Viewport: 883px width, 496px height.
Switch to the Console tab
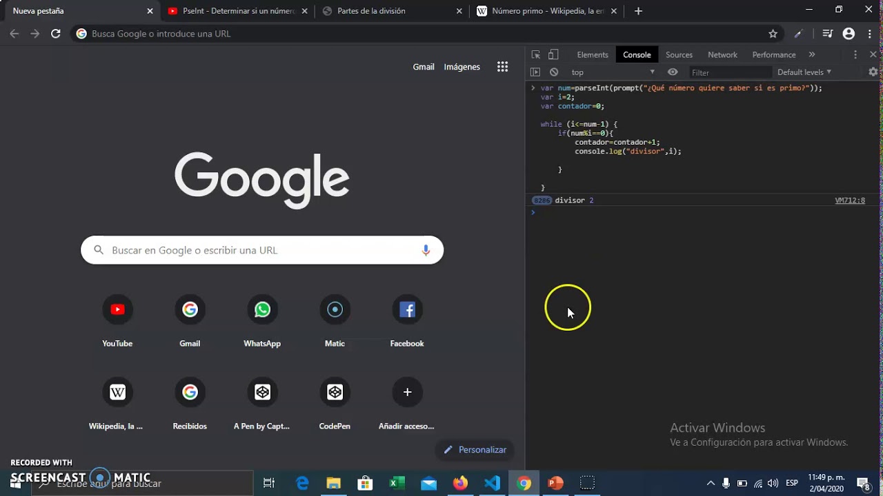637,54
